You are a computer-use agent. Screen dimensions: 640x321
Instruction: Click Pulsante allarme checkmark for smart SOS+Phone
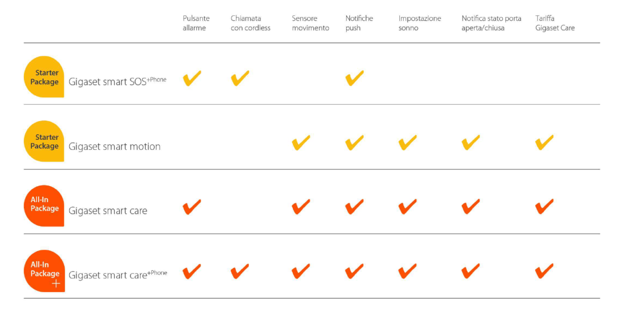[191, 78]
